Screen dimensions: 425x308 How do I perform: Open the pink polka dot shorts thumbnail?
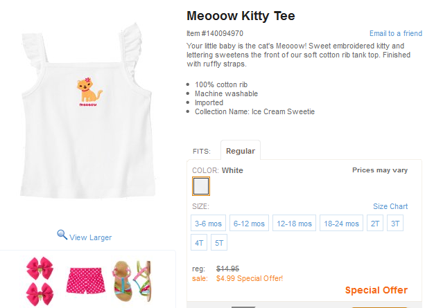[86, 278]
